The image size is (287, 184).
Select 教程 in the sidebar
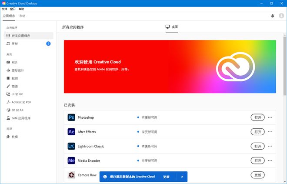tap(29, 137)
